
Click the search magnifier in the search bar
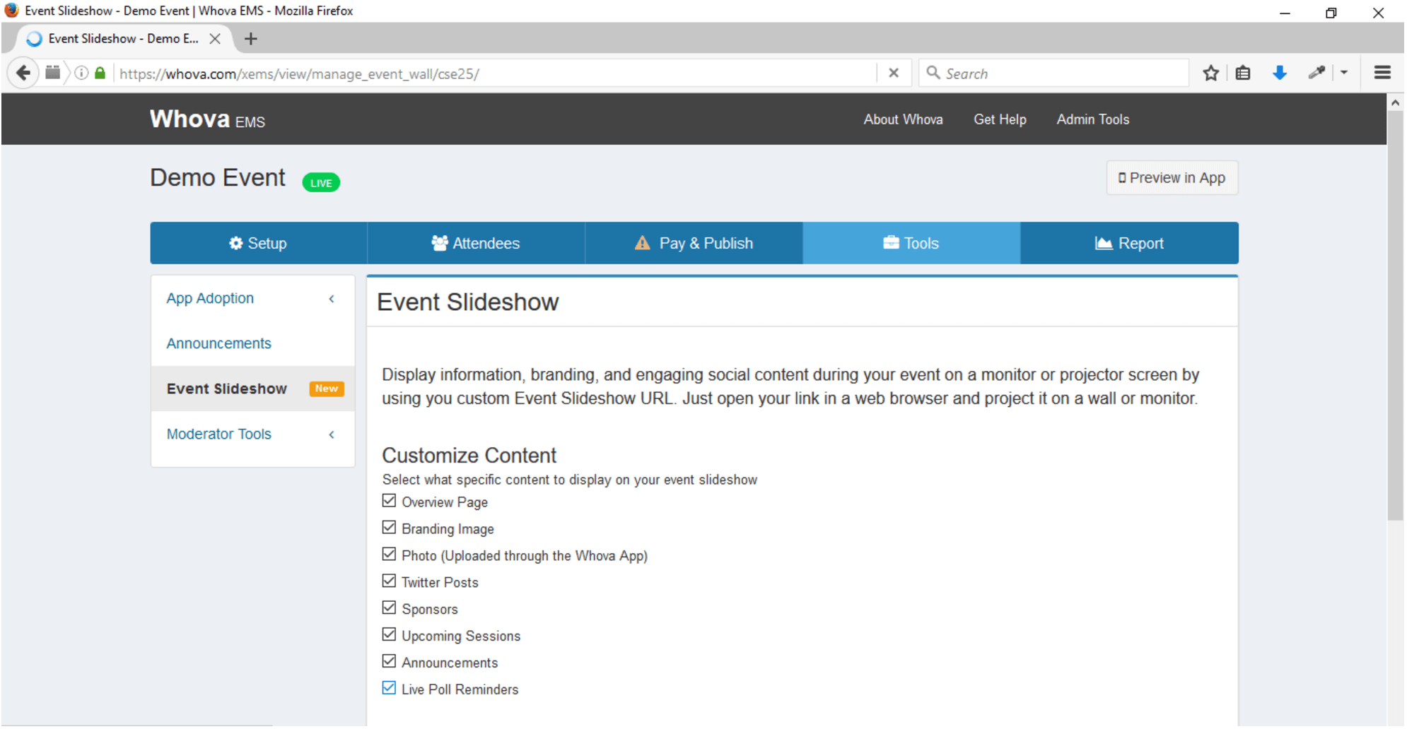tap(933, 72)
